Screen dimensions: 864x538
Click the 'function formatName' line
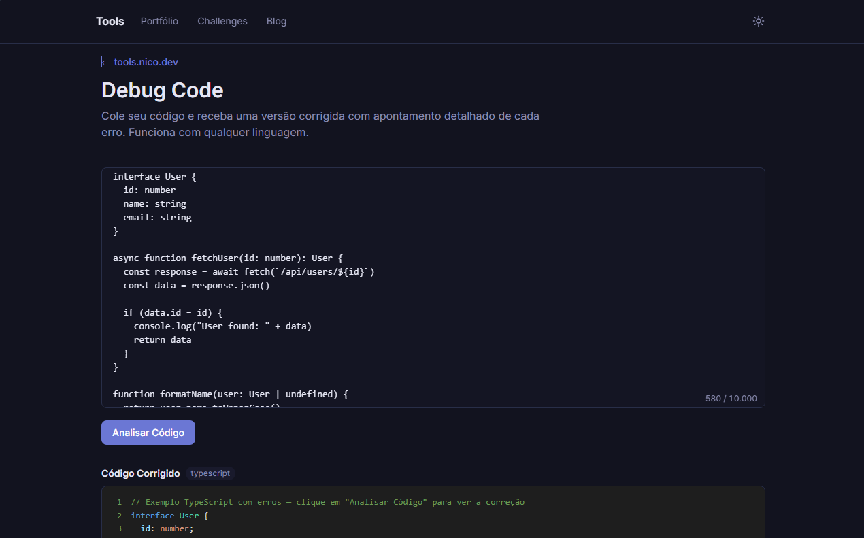pos(231,394)
